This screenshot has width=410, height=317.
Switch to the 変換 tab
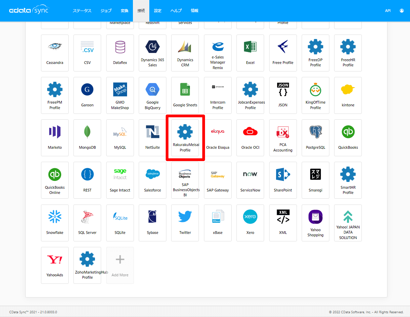(x=125, y=11)
